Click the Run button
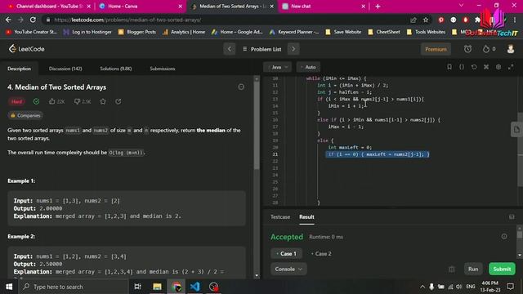The width and height of the screenshot is (523, 294). pos(473,269)
